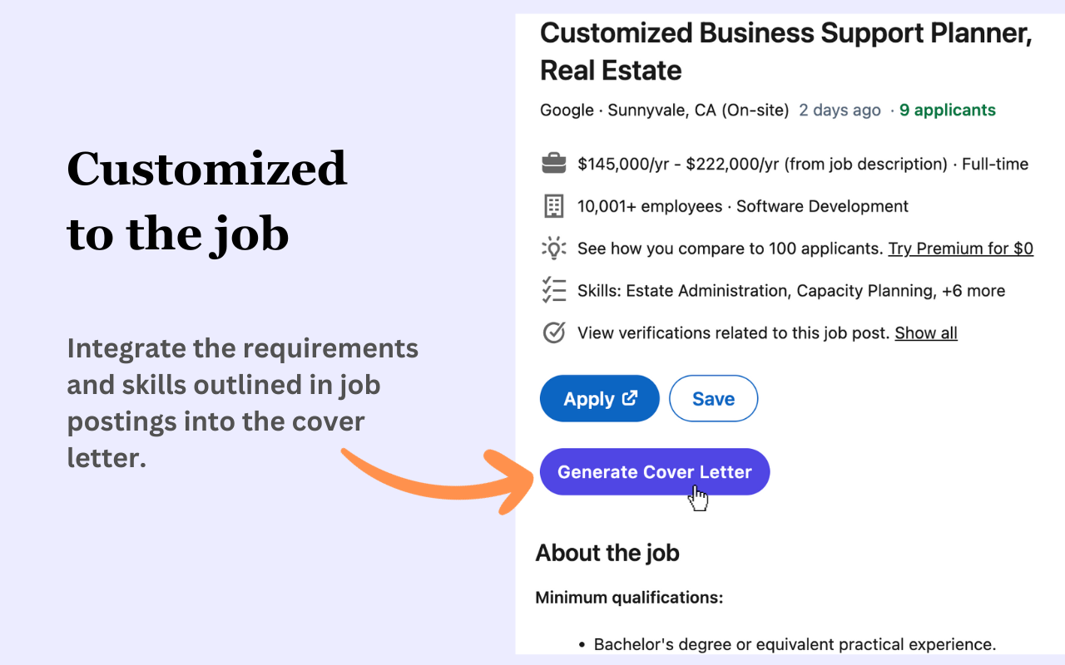Click the skills checklist icon
Image resolution: width=1065 pixels, height=665 pixels.
pyautogui.click(x=553, y=291)
